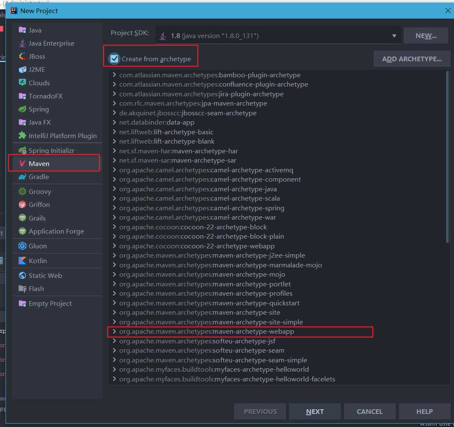Click the NEW... SDK button
This screenshot has height=427, width=454.
(426, 35)
